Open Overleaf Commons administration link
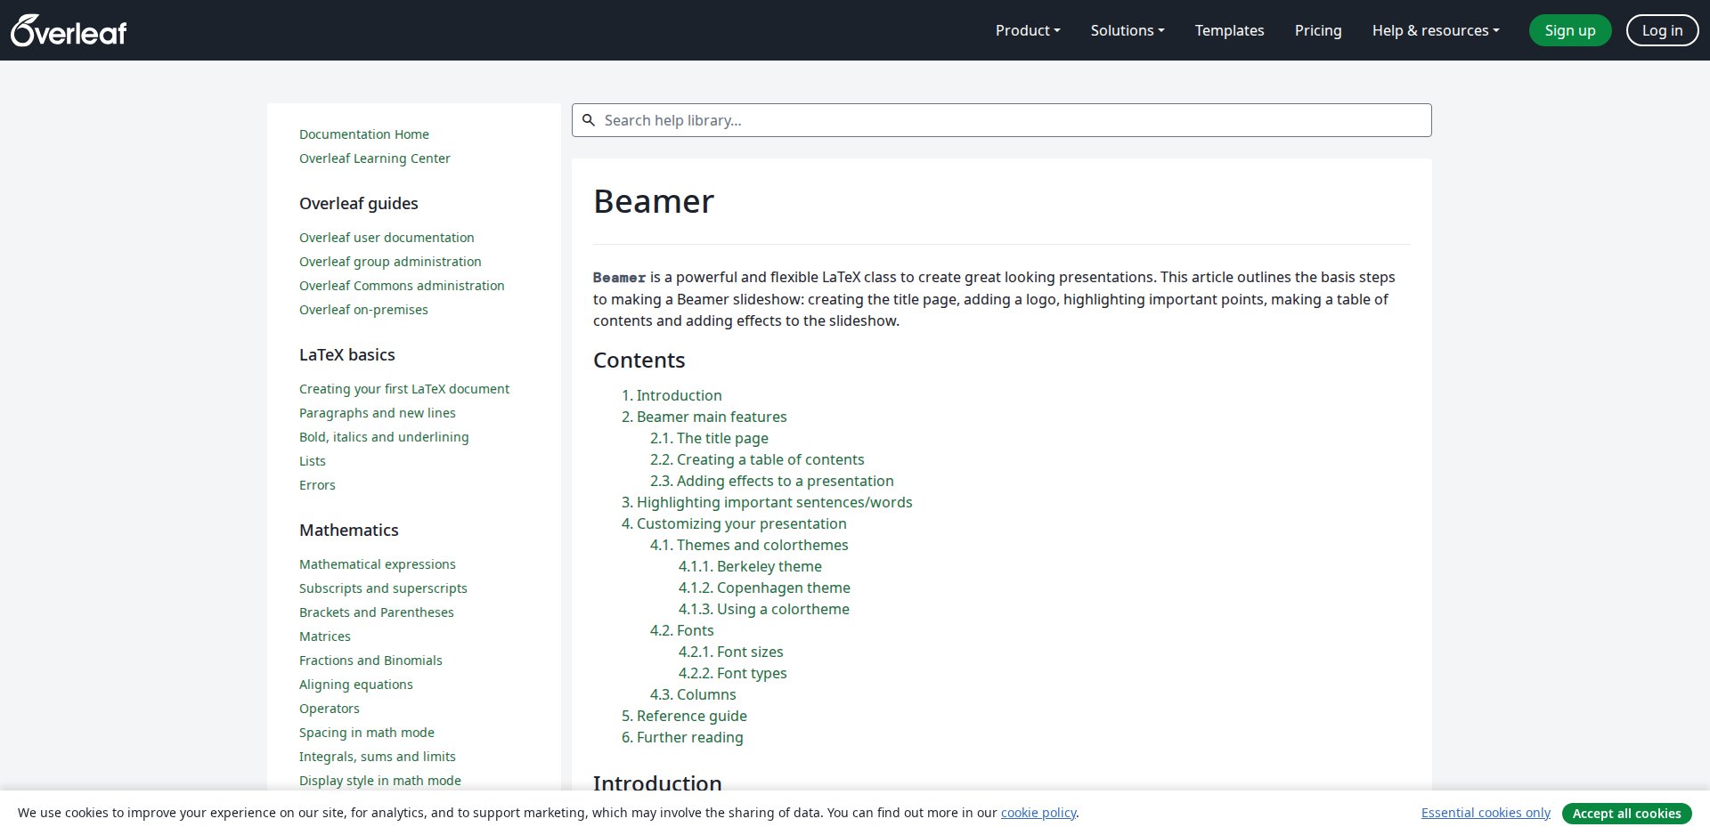 tap(402, 286)
